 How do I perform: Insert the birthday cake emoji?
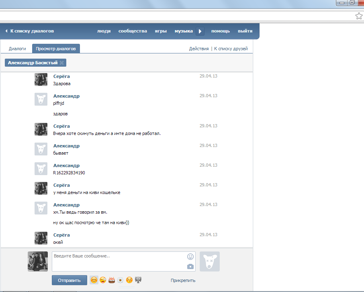click(112, 280)
